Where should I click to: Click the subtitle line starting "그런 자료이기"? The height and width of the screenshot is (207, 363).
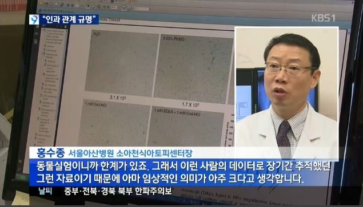(x=170, y=178)
